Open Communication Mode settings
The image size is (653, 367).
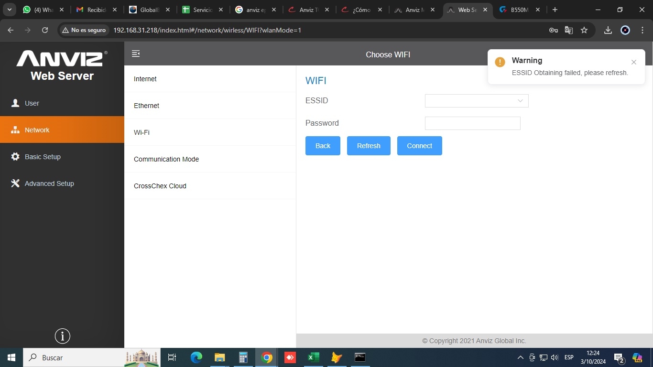[x=210, y=159]
